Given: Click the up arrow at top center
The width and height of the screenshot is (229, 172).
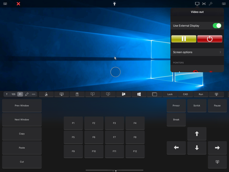Looking at the screenshot, I should [x=115, y=4].
